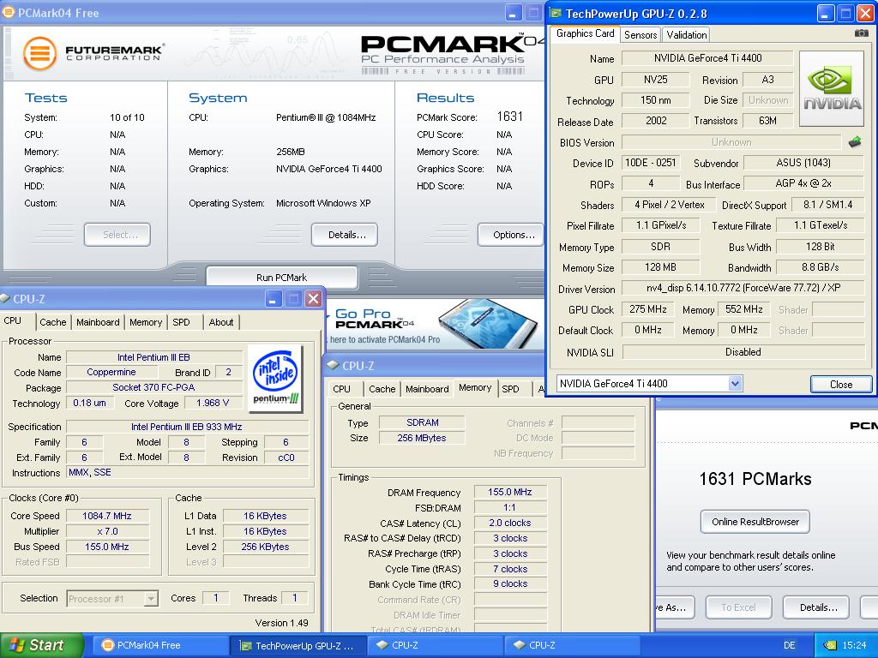Click the GPU-Z Close button
878x658 pixels.
(x=841, y=385)
